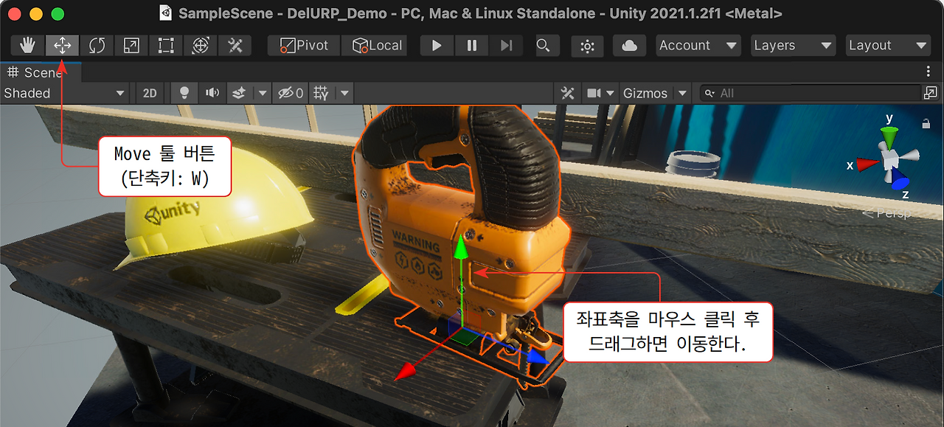Toggle Gizmos button

coord(645,93)
